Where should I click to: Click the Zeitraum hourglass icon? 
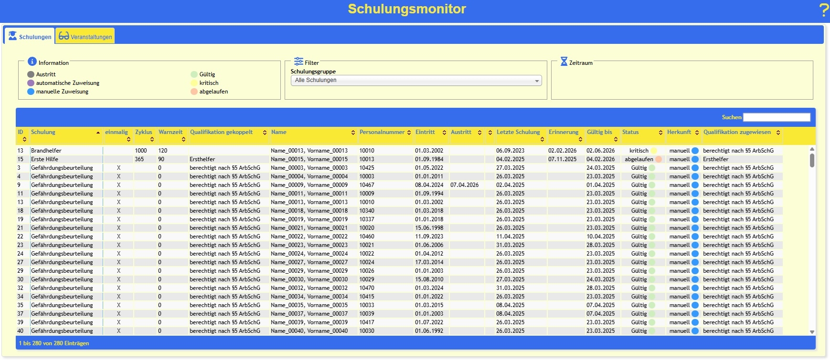(564, 62)
